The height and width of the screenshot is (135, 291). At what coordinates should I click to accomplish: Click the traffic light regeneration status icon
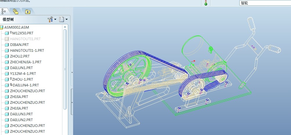tap(206, 3)
